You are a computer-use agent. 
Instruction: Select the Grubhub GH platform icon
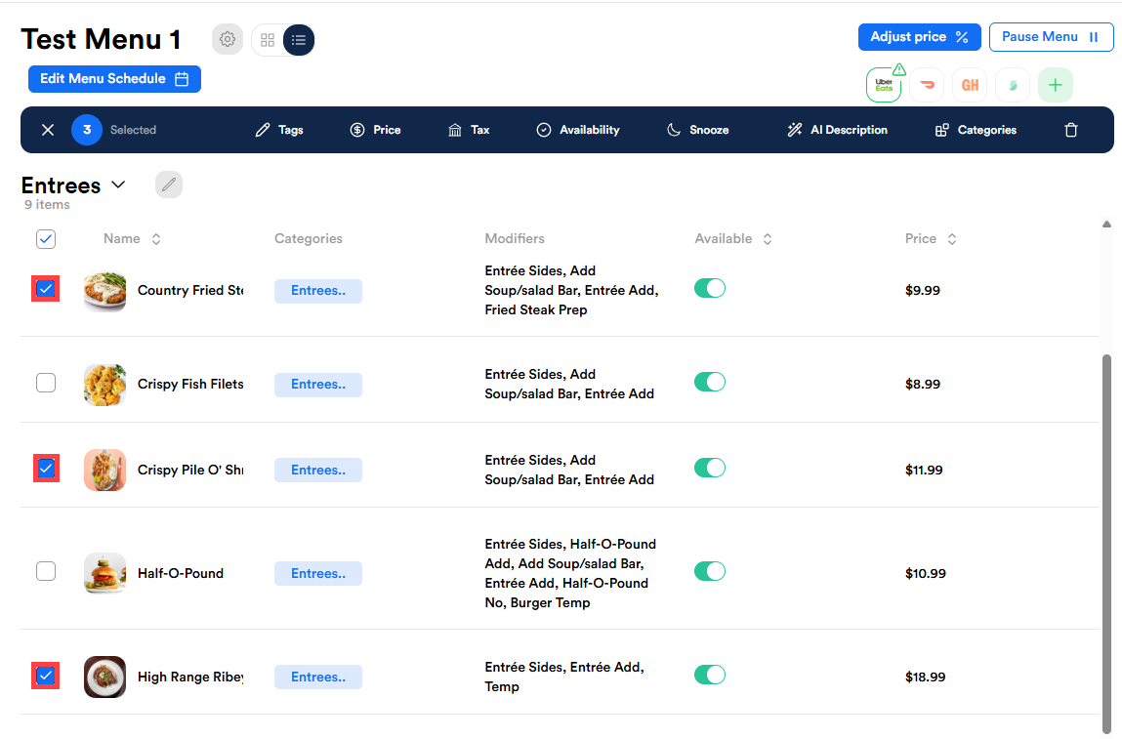(970, 85)
